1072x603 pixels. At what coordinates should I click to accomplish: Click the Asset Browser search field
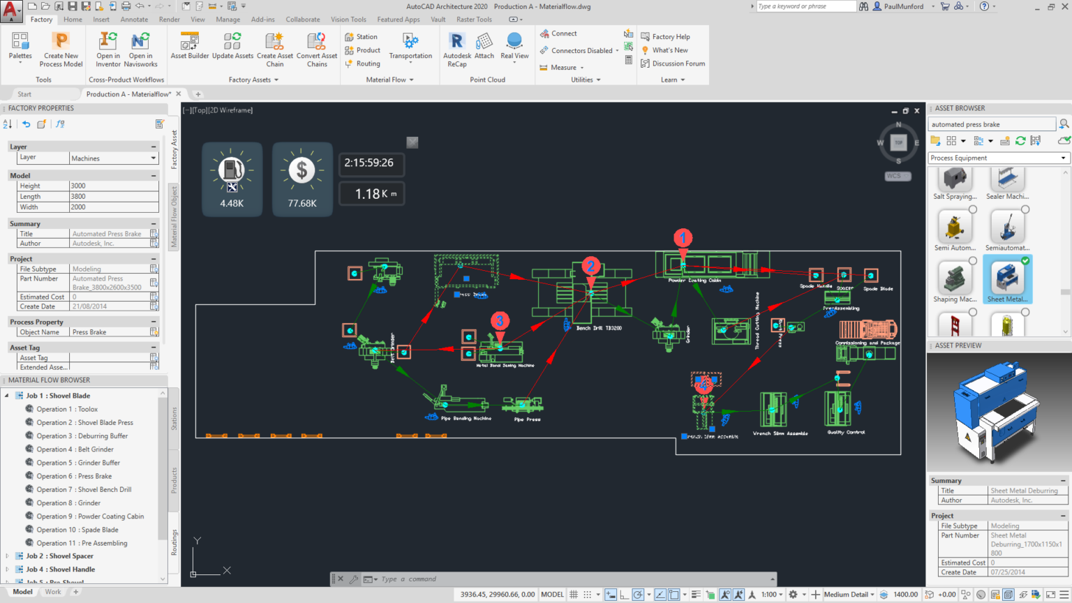pyautogui.click(x=992, y=124)
